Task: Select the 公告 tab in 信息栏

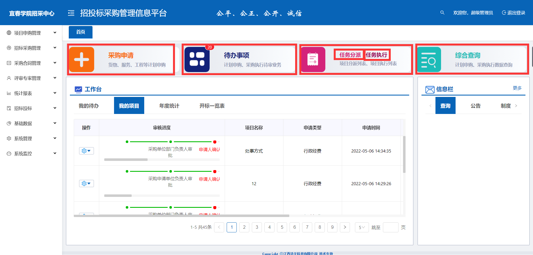Action: click(475, 106)
